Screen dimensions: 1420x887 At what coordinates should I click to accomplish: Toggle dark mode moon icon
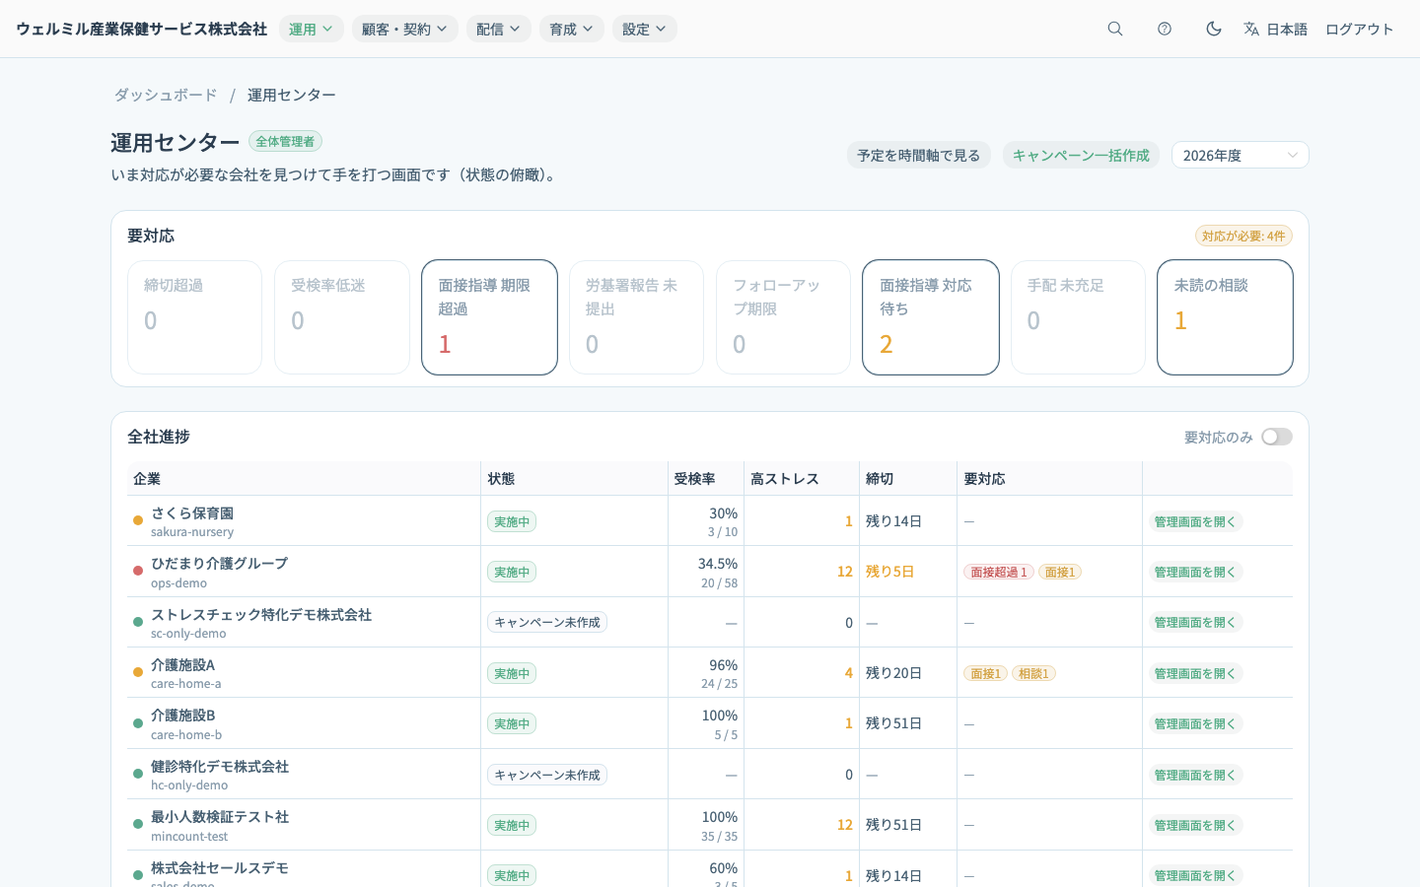click(1214, 29)
